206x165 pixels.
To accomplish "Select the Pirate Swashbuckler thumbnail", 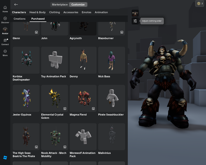I will click(x=112, y=98).
